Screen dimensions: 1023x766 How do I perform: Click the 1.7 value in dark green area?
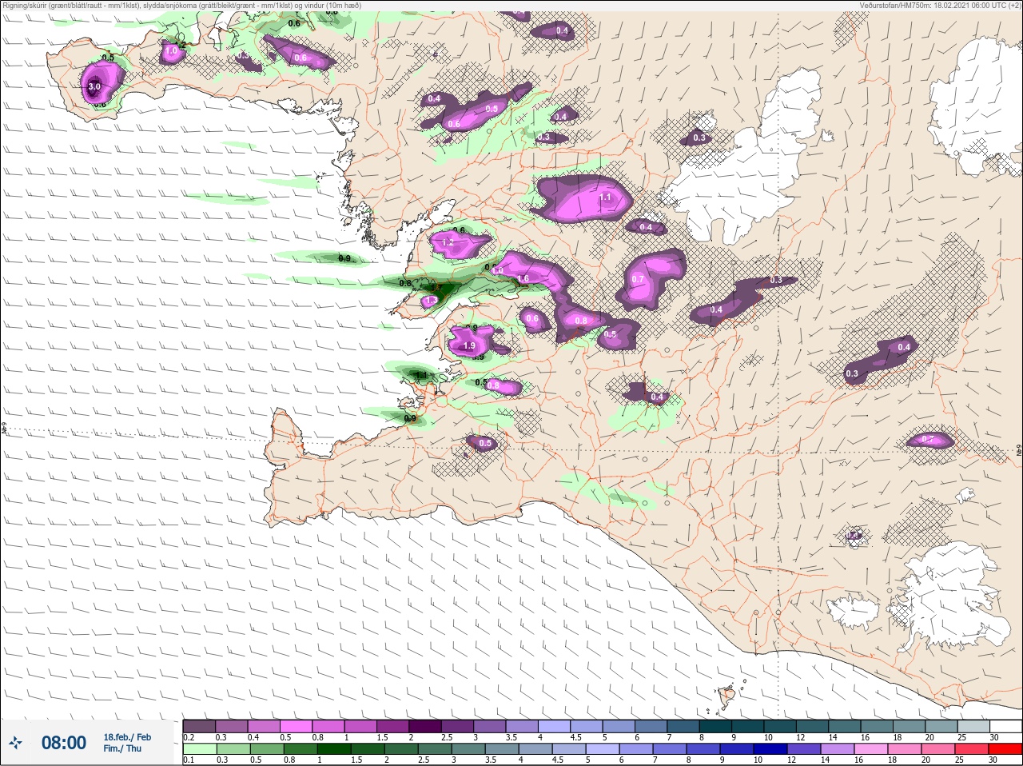(x=436, y=288)
